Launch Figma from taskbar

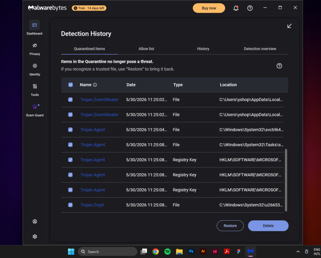pyautogui.click(x=239, y=251)
